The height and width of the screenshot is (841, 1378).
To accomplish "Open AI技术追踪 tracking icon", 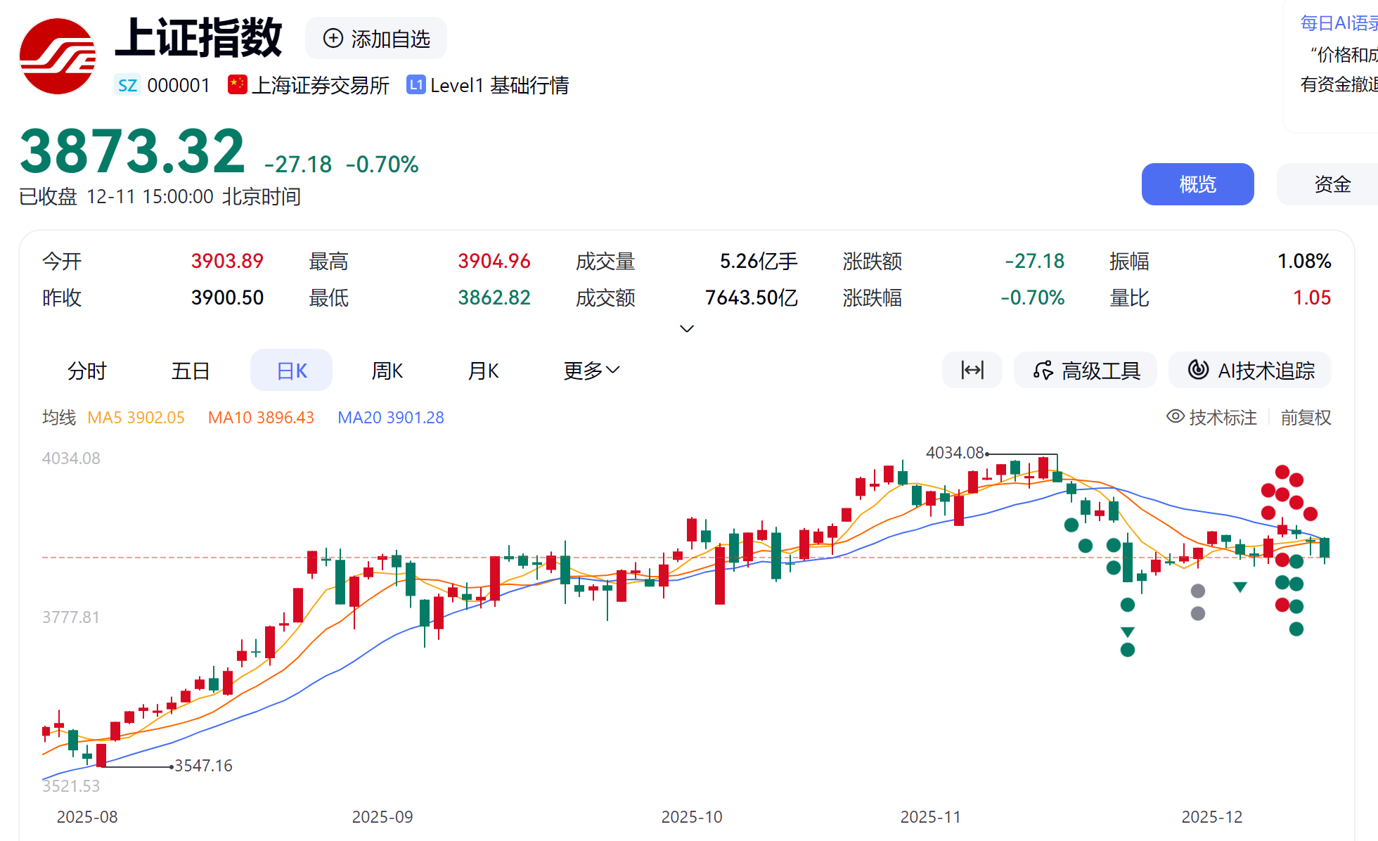I will [x=1198, y=370].
